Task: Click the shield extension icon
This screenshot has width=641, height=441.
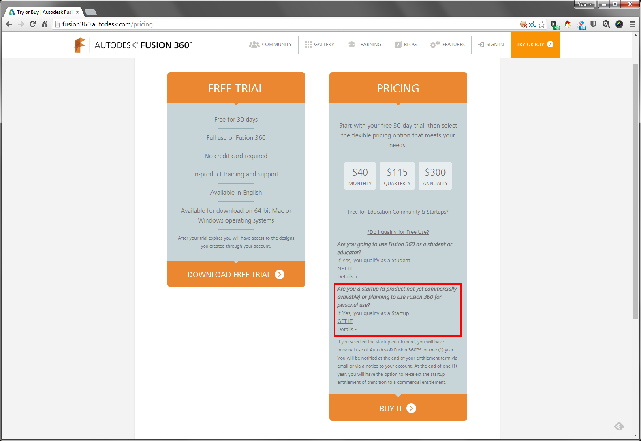Action: pyautogui.click(x=593, y=24)
